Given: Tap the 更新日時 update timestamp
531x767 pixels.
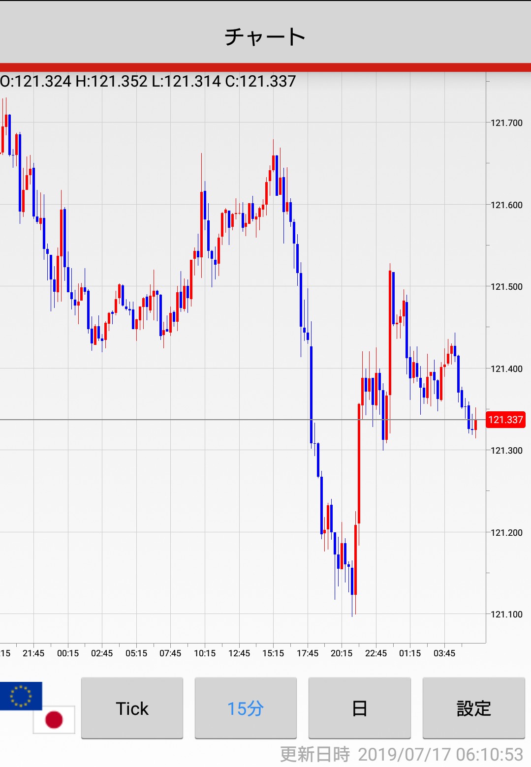Looking at the screenshot, I should click(401, 754).
